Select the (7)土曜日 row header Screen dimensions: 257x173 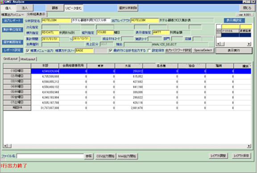coord(17,103)
